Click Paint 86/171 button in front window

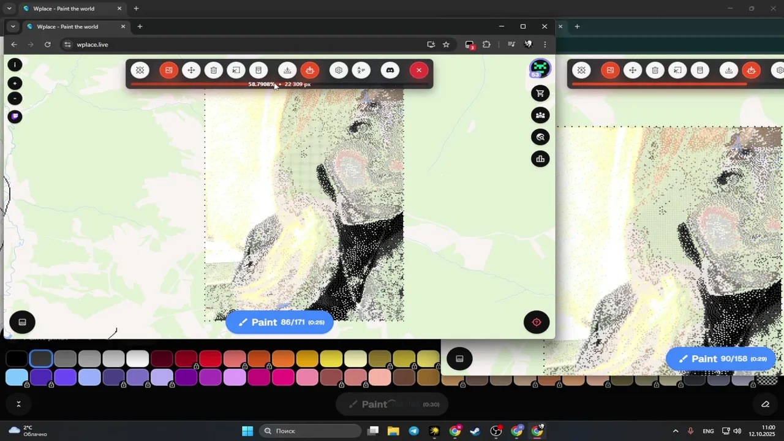(280, 322)
